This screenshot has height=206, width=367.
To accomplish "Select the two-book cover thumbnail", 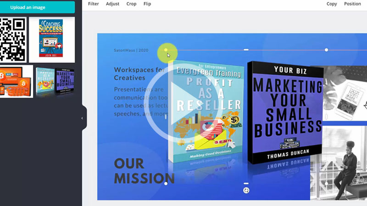I will tap(55, 82).
